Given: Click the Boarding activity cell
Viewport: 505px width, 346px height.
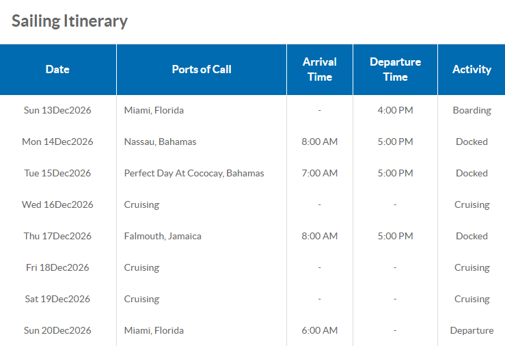Looking at the screenshot, I should click(x=472, y=110).
